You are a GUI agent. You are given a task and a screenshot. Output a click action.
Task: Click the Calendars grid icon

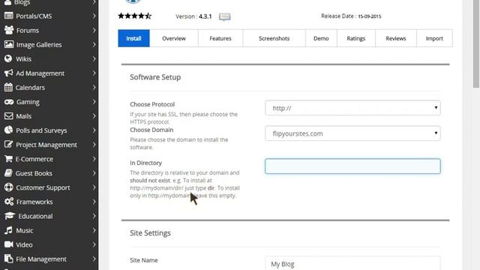(x=8, y=87)
